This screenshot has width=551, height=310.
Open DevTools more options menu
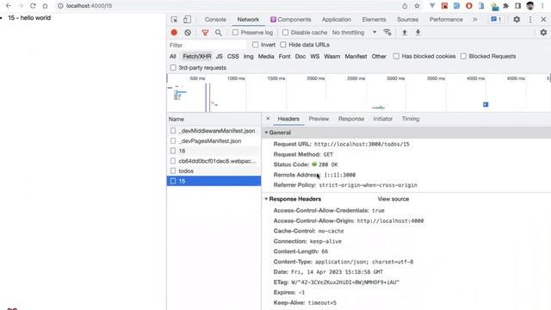tap(530, 20)
